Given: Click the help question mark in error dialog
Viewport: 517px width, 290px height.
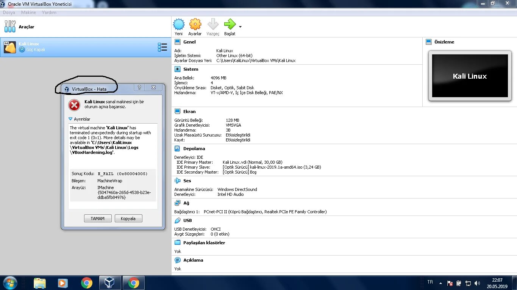Looking at the screenshot, I should tap(139, 87).
